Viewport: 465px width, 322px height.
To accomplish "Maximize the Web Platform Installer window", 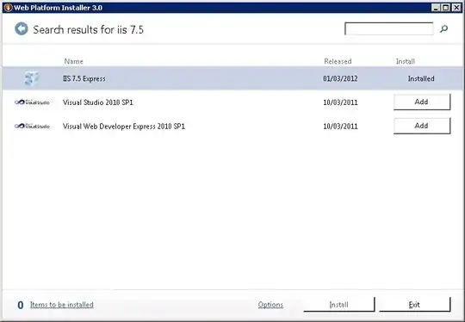I will pyautogui.click(x=446, y=8).
